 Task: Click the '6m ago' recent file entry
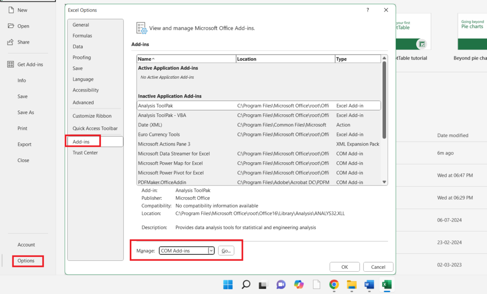pos(445,153)
